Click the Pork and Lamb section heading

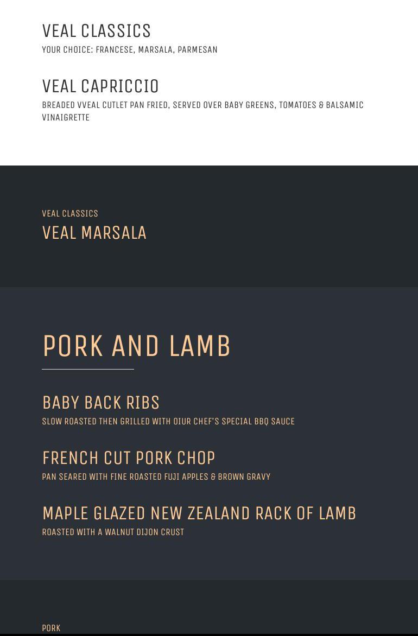137,346
